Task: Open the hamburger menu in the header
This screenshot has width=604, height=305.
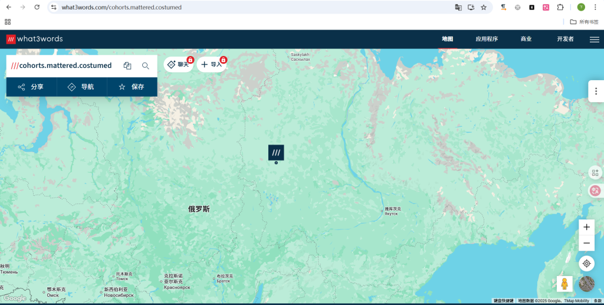Action: pos(594,39)
